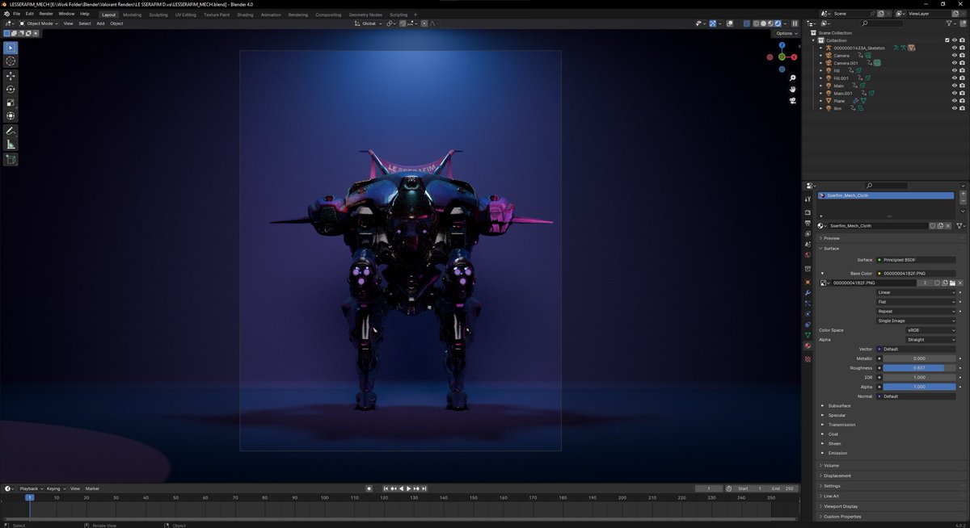Screen dimensions: 970x528
Task: Open the Render properties tab
Action: coord(808,213)
